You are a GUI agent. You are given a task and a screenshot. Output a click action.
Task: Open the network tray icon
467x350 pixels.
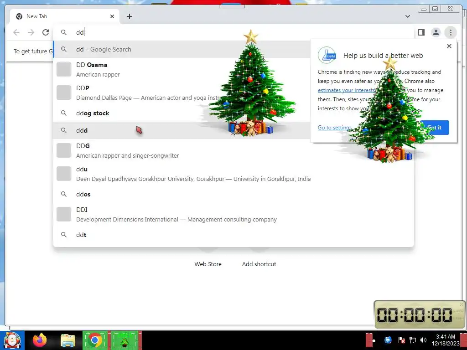(x=412, y=340)
